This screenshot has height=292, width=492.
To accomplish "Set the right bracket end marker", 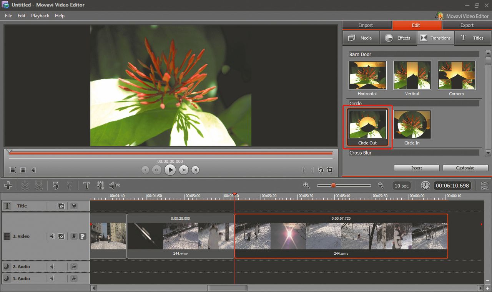I will [x=312, y=170].
